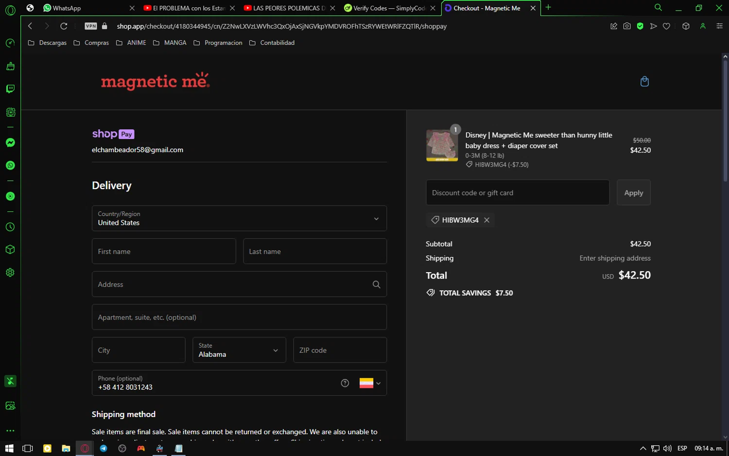
Task: Click the Discount code or gift card field
Action: coord(518,193)
